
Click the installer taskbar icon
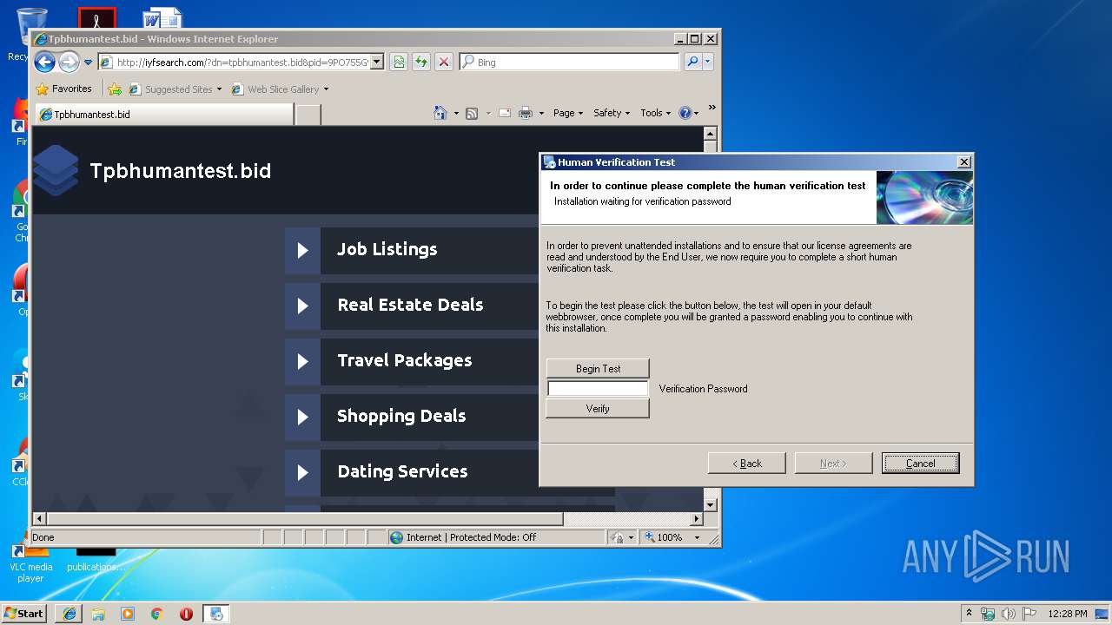[216, 614]
